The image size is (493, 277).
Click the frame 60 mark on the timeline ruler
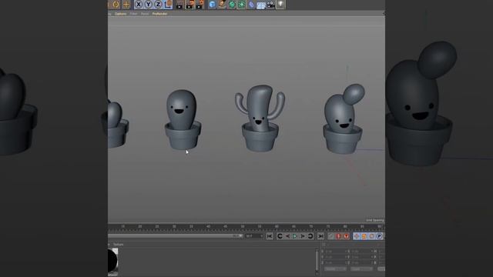click(x=277, y=227)
